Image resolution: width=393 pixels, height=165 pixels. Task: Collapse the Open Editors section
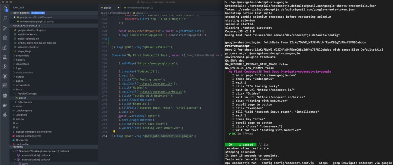tap(11, 13)
